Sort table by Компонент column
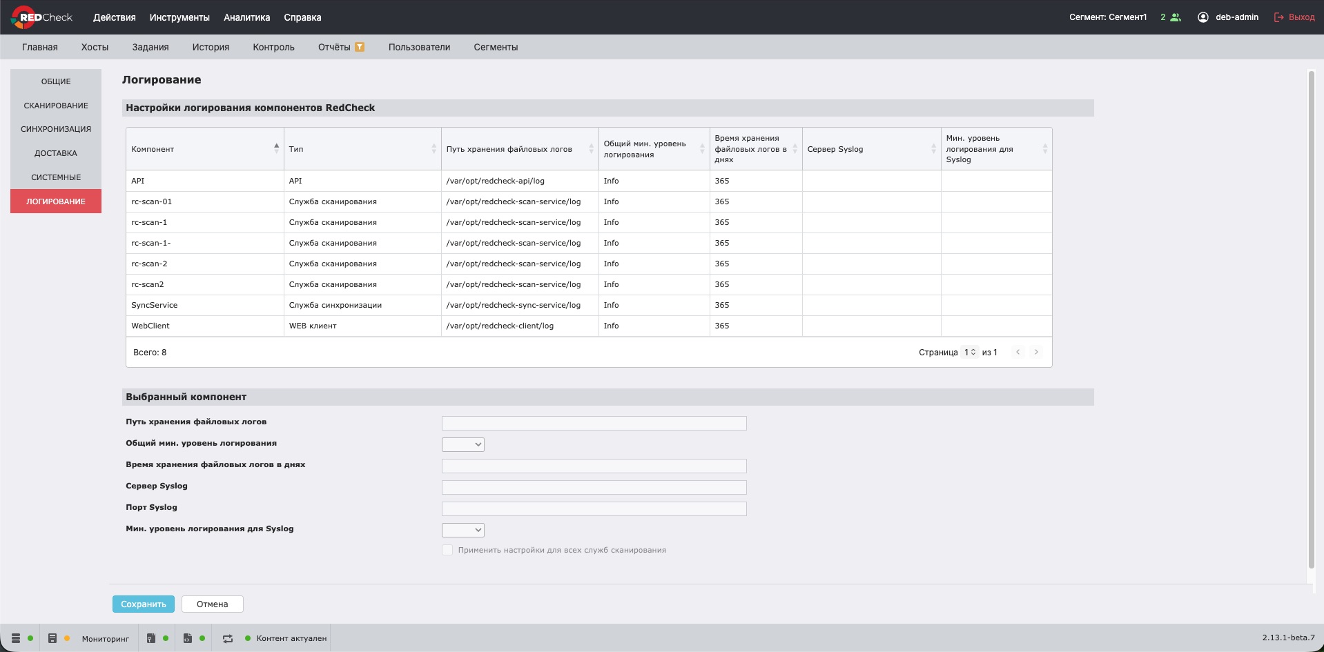The width and height of the screenshot is (1324, 652). 276,148
